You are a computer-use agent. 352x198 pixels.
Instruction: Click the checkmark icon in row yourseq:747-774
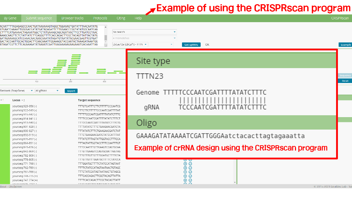[190, 180]
